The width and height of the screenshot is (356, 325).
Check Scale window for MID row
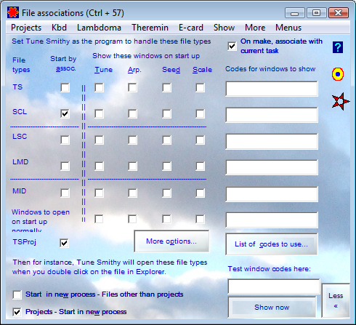click(200, 193)
